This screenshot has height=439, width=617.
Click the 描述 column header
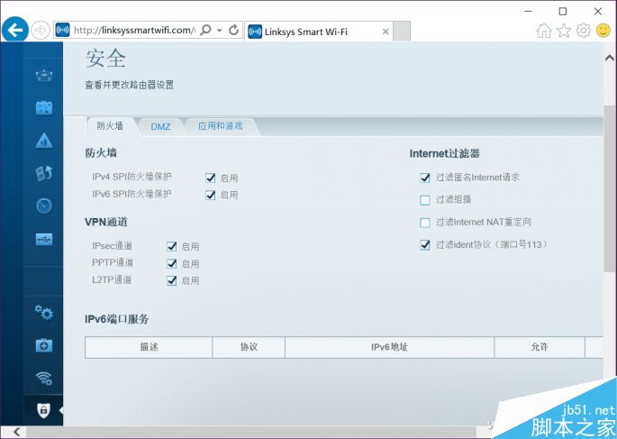149,347
